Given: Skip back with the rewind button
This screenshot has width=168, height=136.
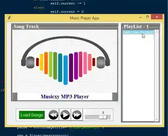Looking at the screenshot, I should tap(53, 115).
